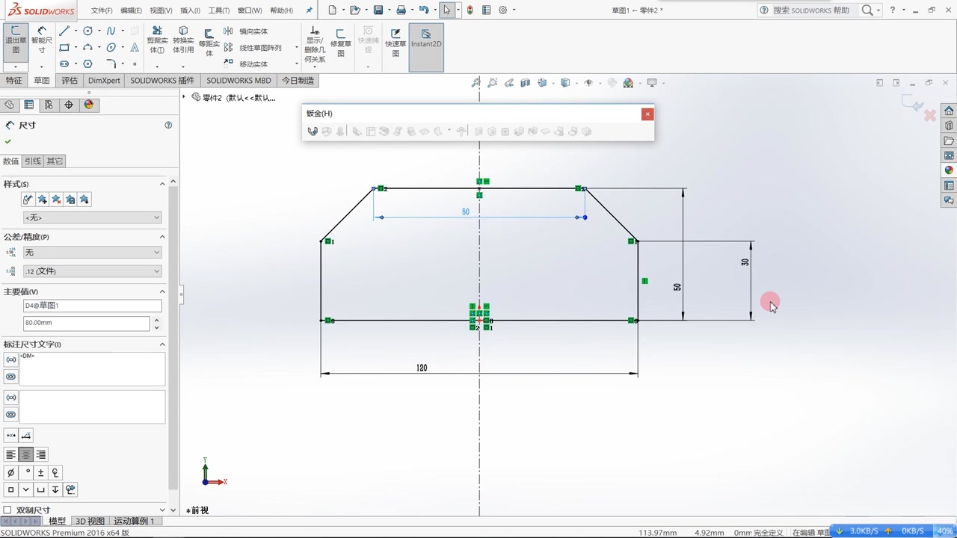Click Linear Sketch Pattern (线性草图阵列)

click(x=253, y=48)
